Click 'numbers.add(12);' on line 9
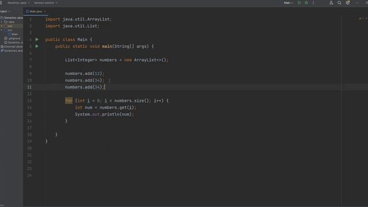The width and height of the screenshot is (368, 207). pyautogui.click(x=85, y=74)
